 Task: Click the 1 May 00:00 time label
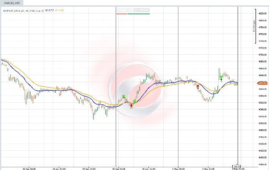178,169
